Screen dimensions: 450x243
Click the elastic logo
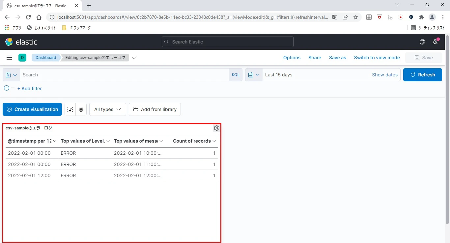point(21,42)
